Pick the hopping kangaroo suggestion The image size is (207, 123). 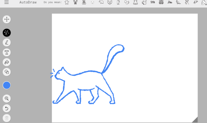pos(196,2)
